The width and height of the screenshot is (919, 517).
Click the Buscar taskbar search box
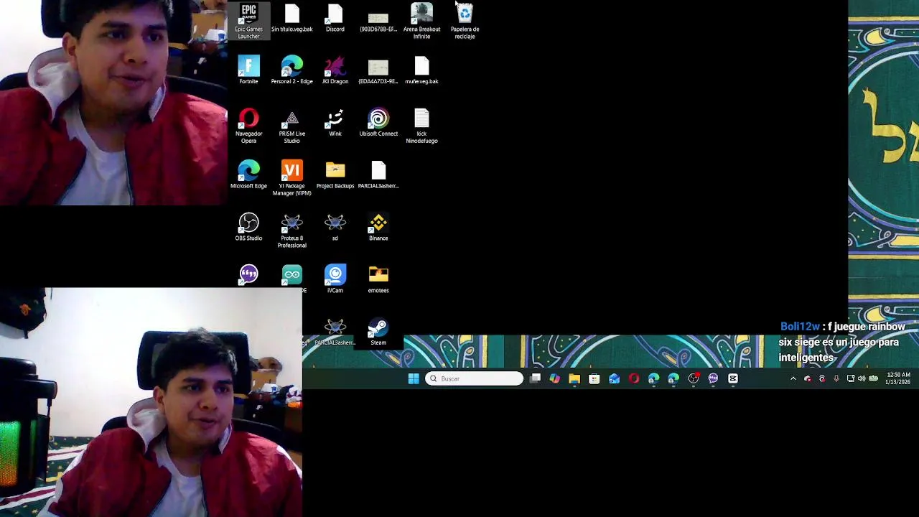pyautogui.click(x=475, y=378)
